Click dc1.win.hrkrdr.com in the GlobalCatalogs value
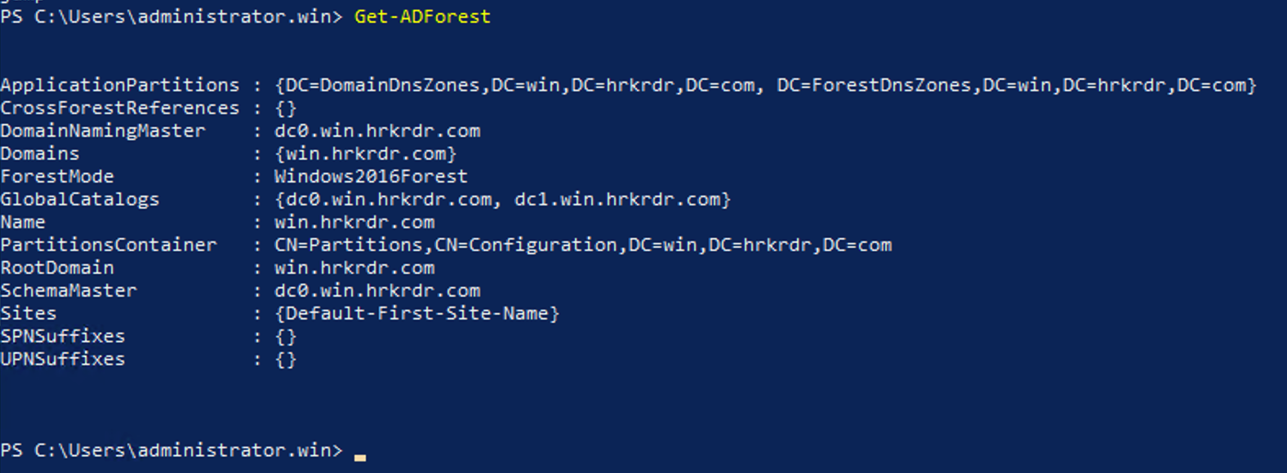Image resolution: width=1287 pixels, height=473 pixels. coord(622,199)
